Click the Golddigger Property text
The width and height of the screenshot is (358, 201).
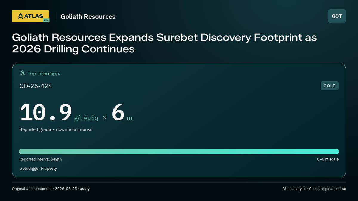pos(38,169)
